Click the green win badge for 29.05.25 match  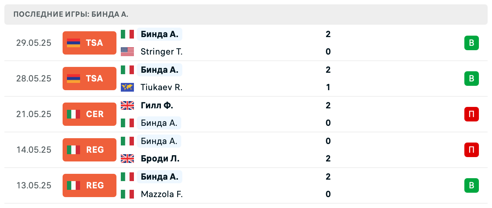(x=471, y=43)
